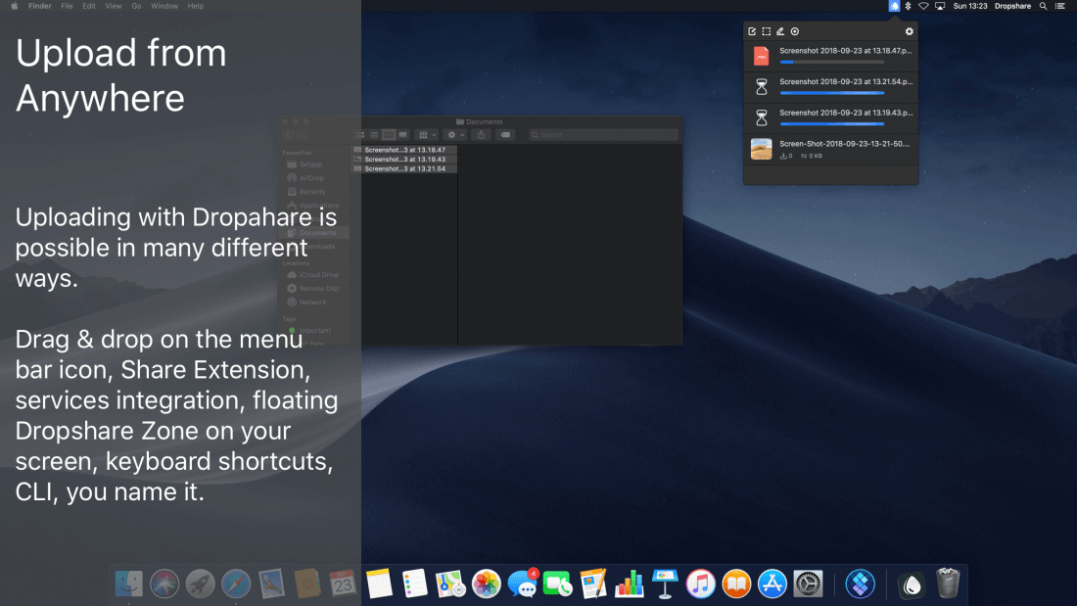The height and width of the screenshot is (606, 1077).
Task: Select Screenshot...3 at 13.19.43 in Finder
Action: pos(403,160)
